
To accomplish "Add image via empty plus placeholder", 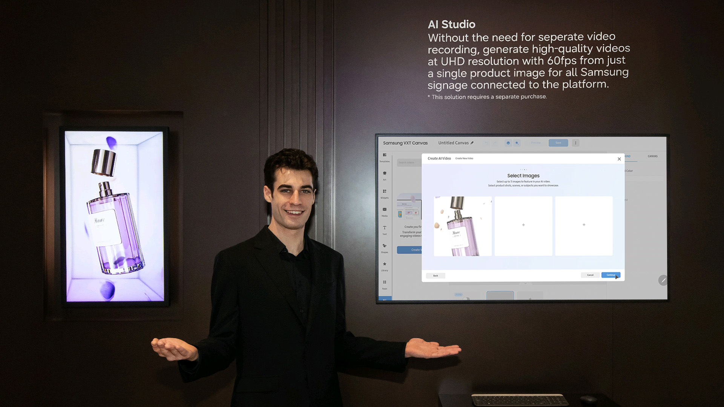I will [x=523, y=224].
